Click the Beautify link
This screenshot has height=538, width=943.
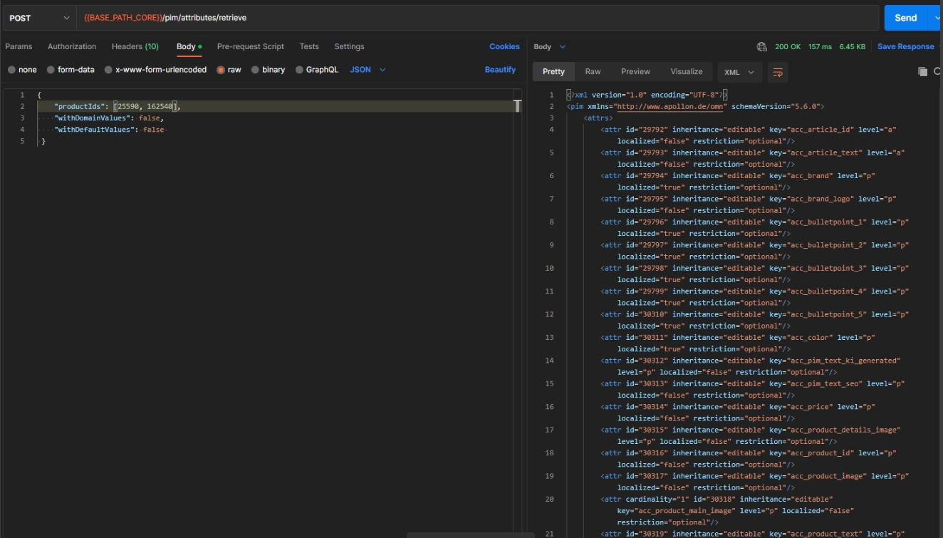point(500,70)
